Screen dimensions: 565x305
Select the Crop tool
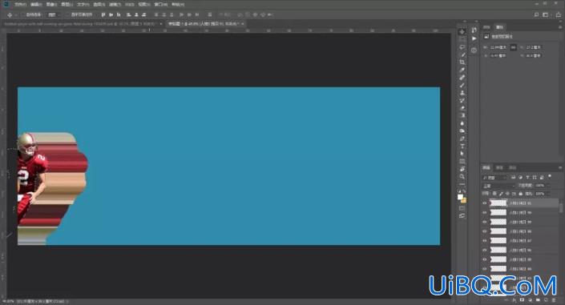(x=462, y=62)
